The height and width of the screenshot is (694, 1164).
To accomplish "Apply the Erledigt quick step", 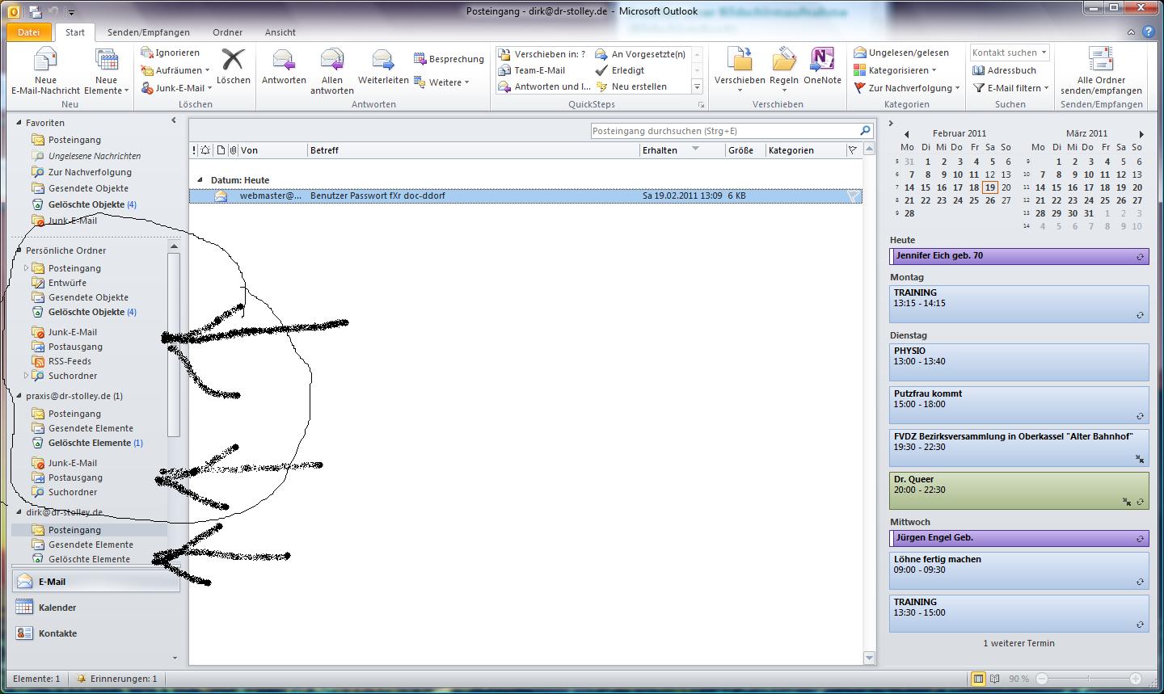I will 619,70.
